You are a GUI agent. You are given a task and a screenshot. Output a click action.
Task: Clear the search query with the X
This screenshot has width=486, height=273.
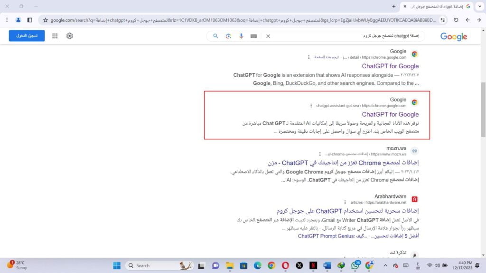pos(268,36)
